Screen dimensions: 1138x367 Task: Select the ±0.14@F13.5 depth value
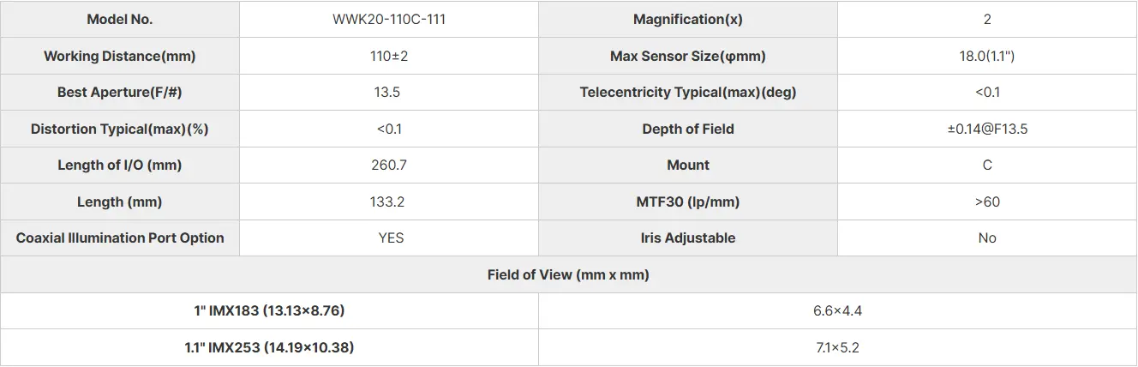pyautogui.click(x=987, y=129)
